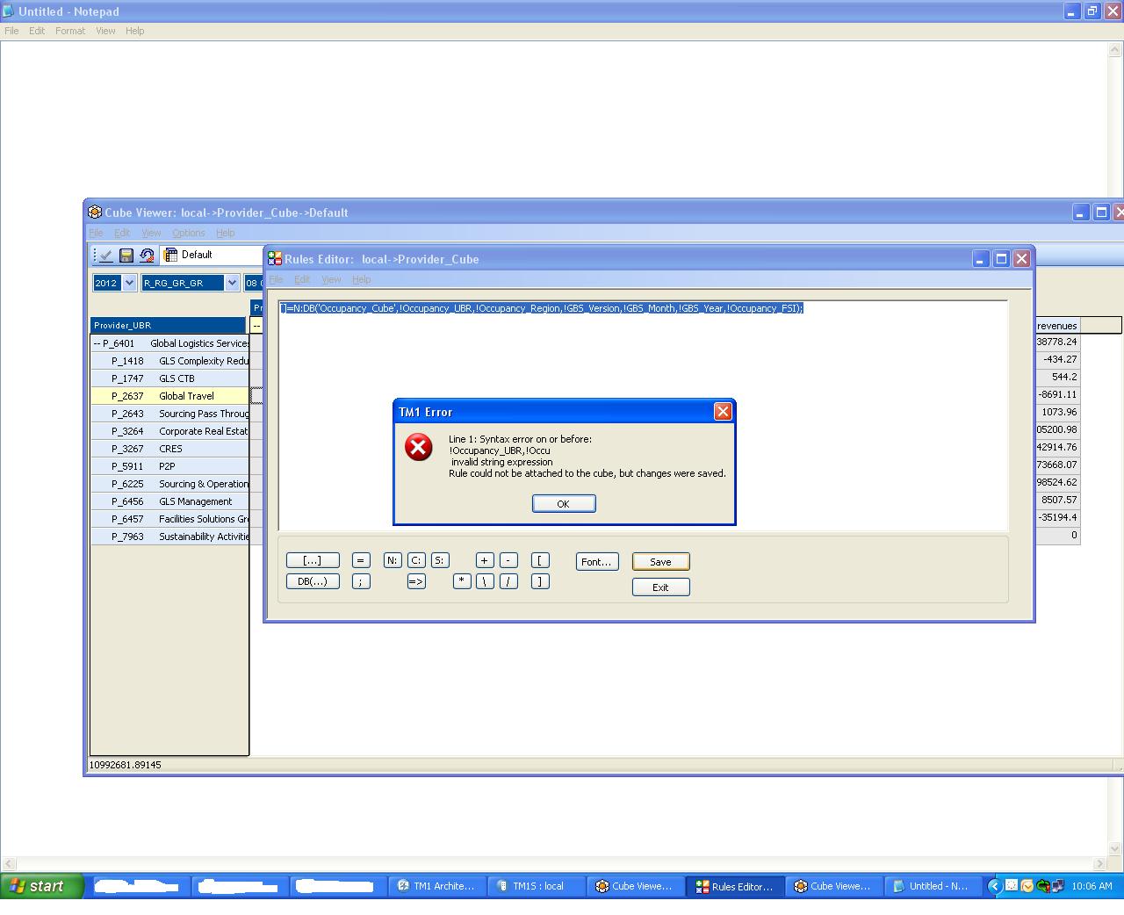The width and height of the screenshot is (1124, 915).
Task: Open Notepad File menu
Action: [11, 31]
